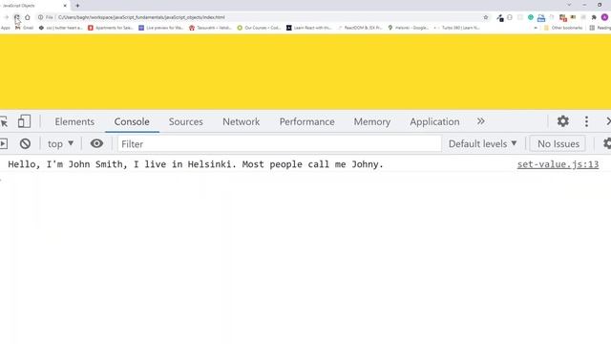This screenshot has width=611, height=344.
Task: Open the Elements tab
Action: pos(74,121)
